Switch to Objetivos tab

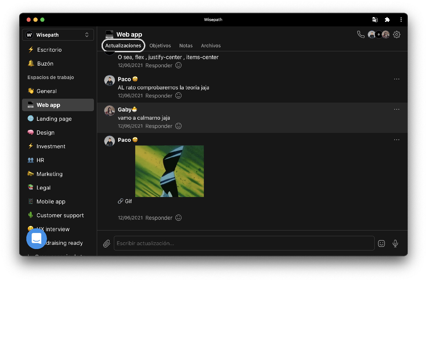pos(160,46)
